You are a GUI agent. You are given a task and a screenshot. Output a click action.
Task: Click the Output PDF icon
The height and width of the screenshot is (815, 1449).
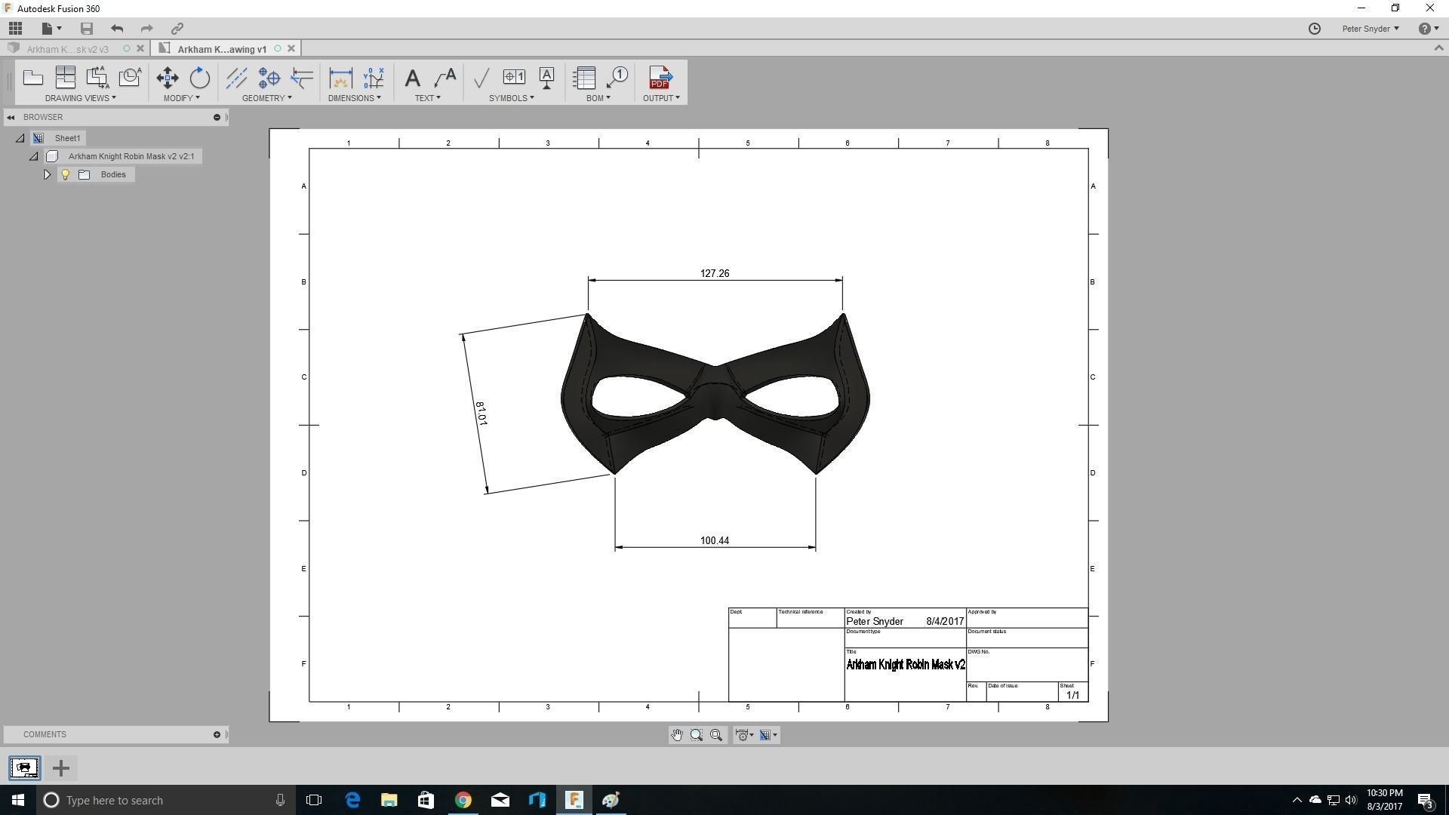660,78
